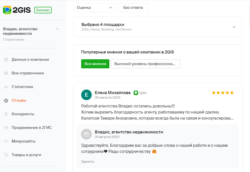Click the crown icon for 2GIS promotion

point(6,128)
